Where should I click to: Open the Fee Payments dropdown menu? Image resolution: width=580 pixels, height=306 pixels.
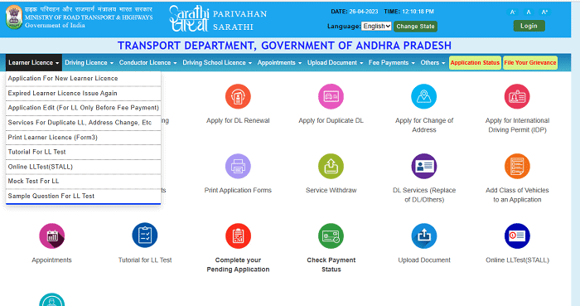click(392, 62)
